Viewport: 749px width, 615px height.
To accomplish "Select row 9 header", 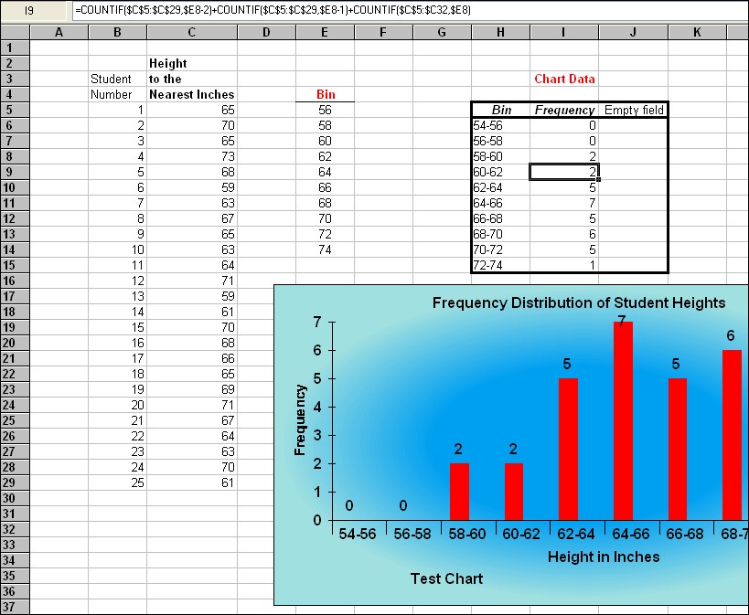I will pyautogui.click(x=14, y=172).
